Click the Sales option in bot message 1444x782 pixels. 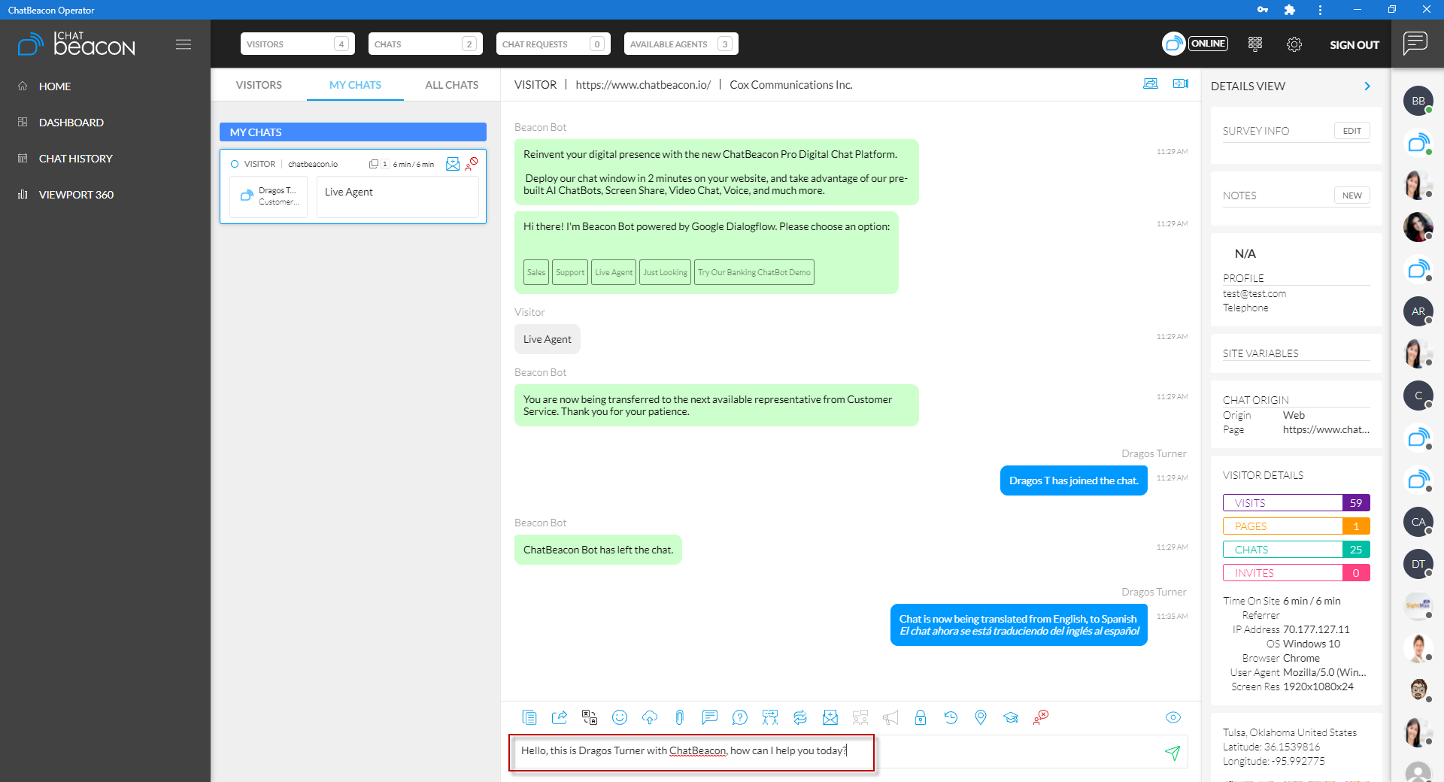(x=536, y=272)
